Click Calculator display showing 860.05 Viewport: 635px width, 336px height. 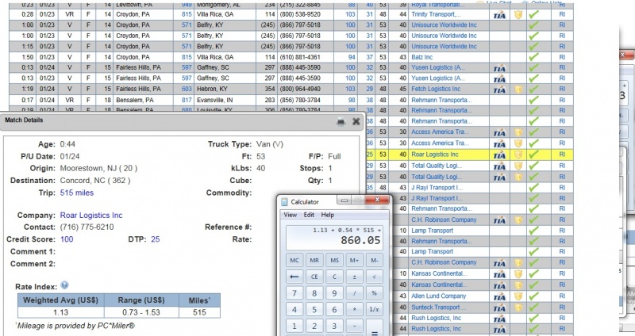[334, 238]
